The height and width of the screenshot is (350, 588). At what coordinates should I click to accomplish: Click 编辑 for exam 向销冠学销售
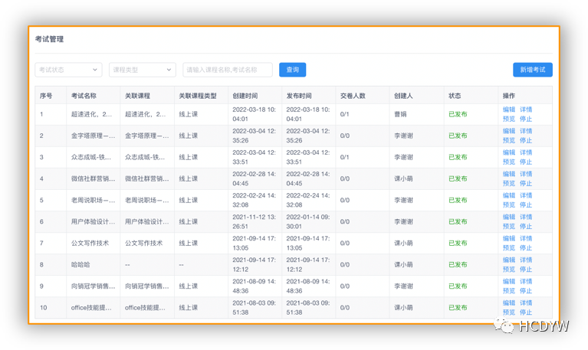tap(509, 281)
